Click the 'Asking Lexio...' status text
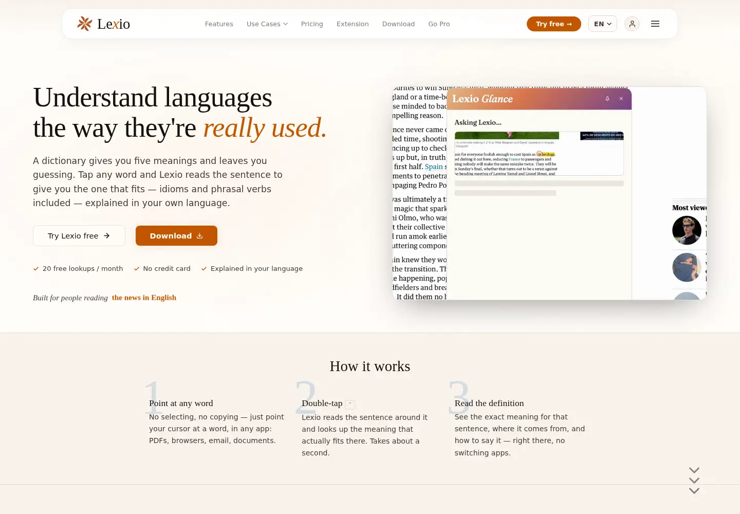 478,122
